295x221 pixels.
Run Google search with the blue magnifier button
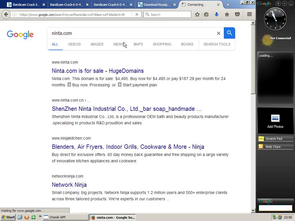coord(229,33)
